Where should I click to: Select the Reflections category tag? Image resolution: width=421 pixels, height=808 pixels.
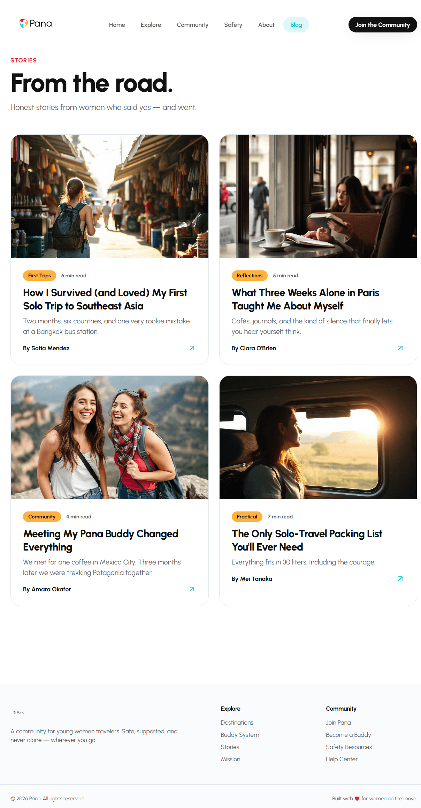(250, 276)
